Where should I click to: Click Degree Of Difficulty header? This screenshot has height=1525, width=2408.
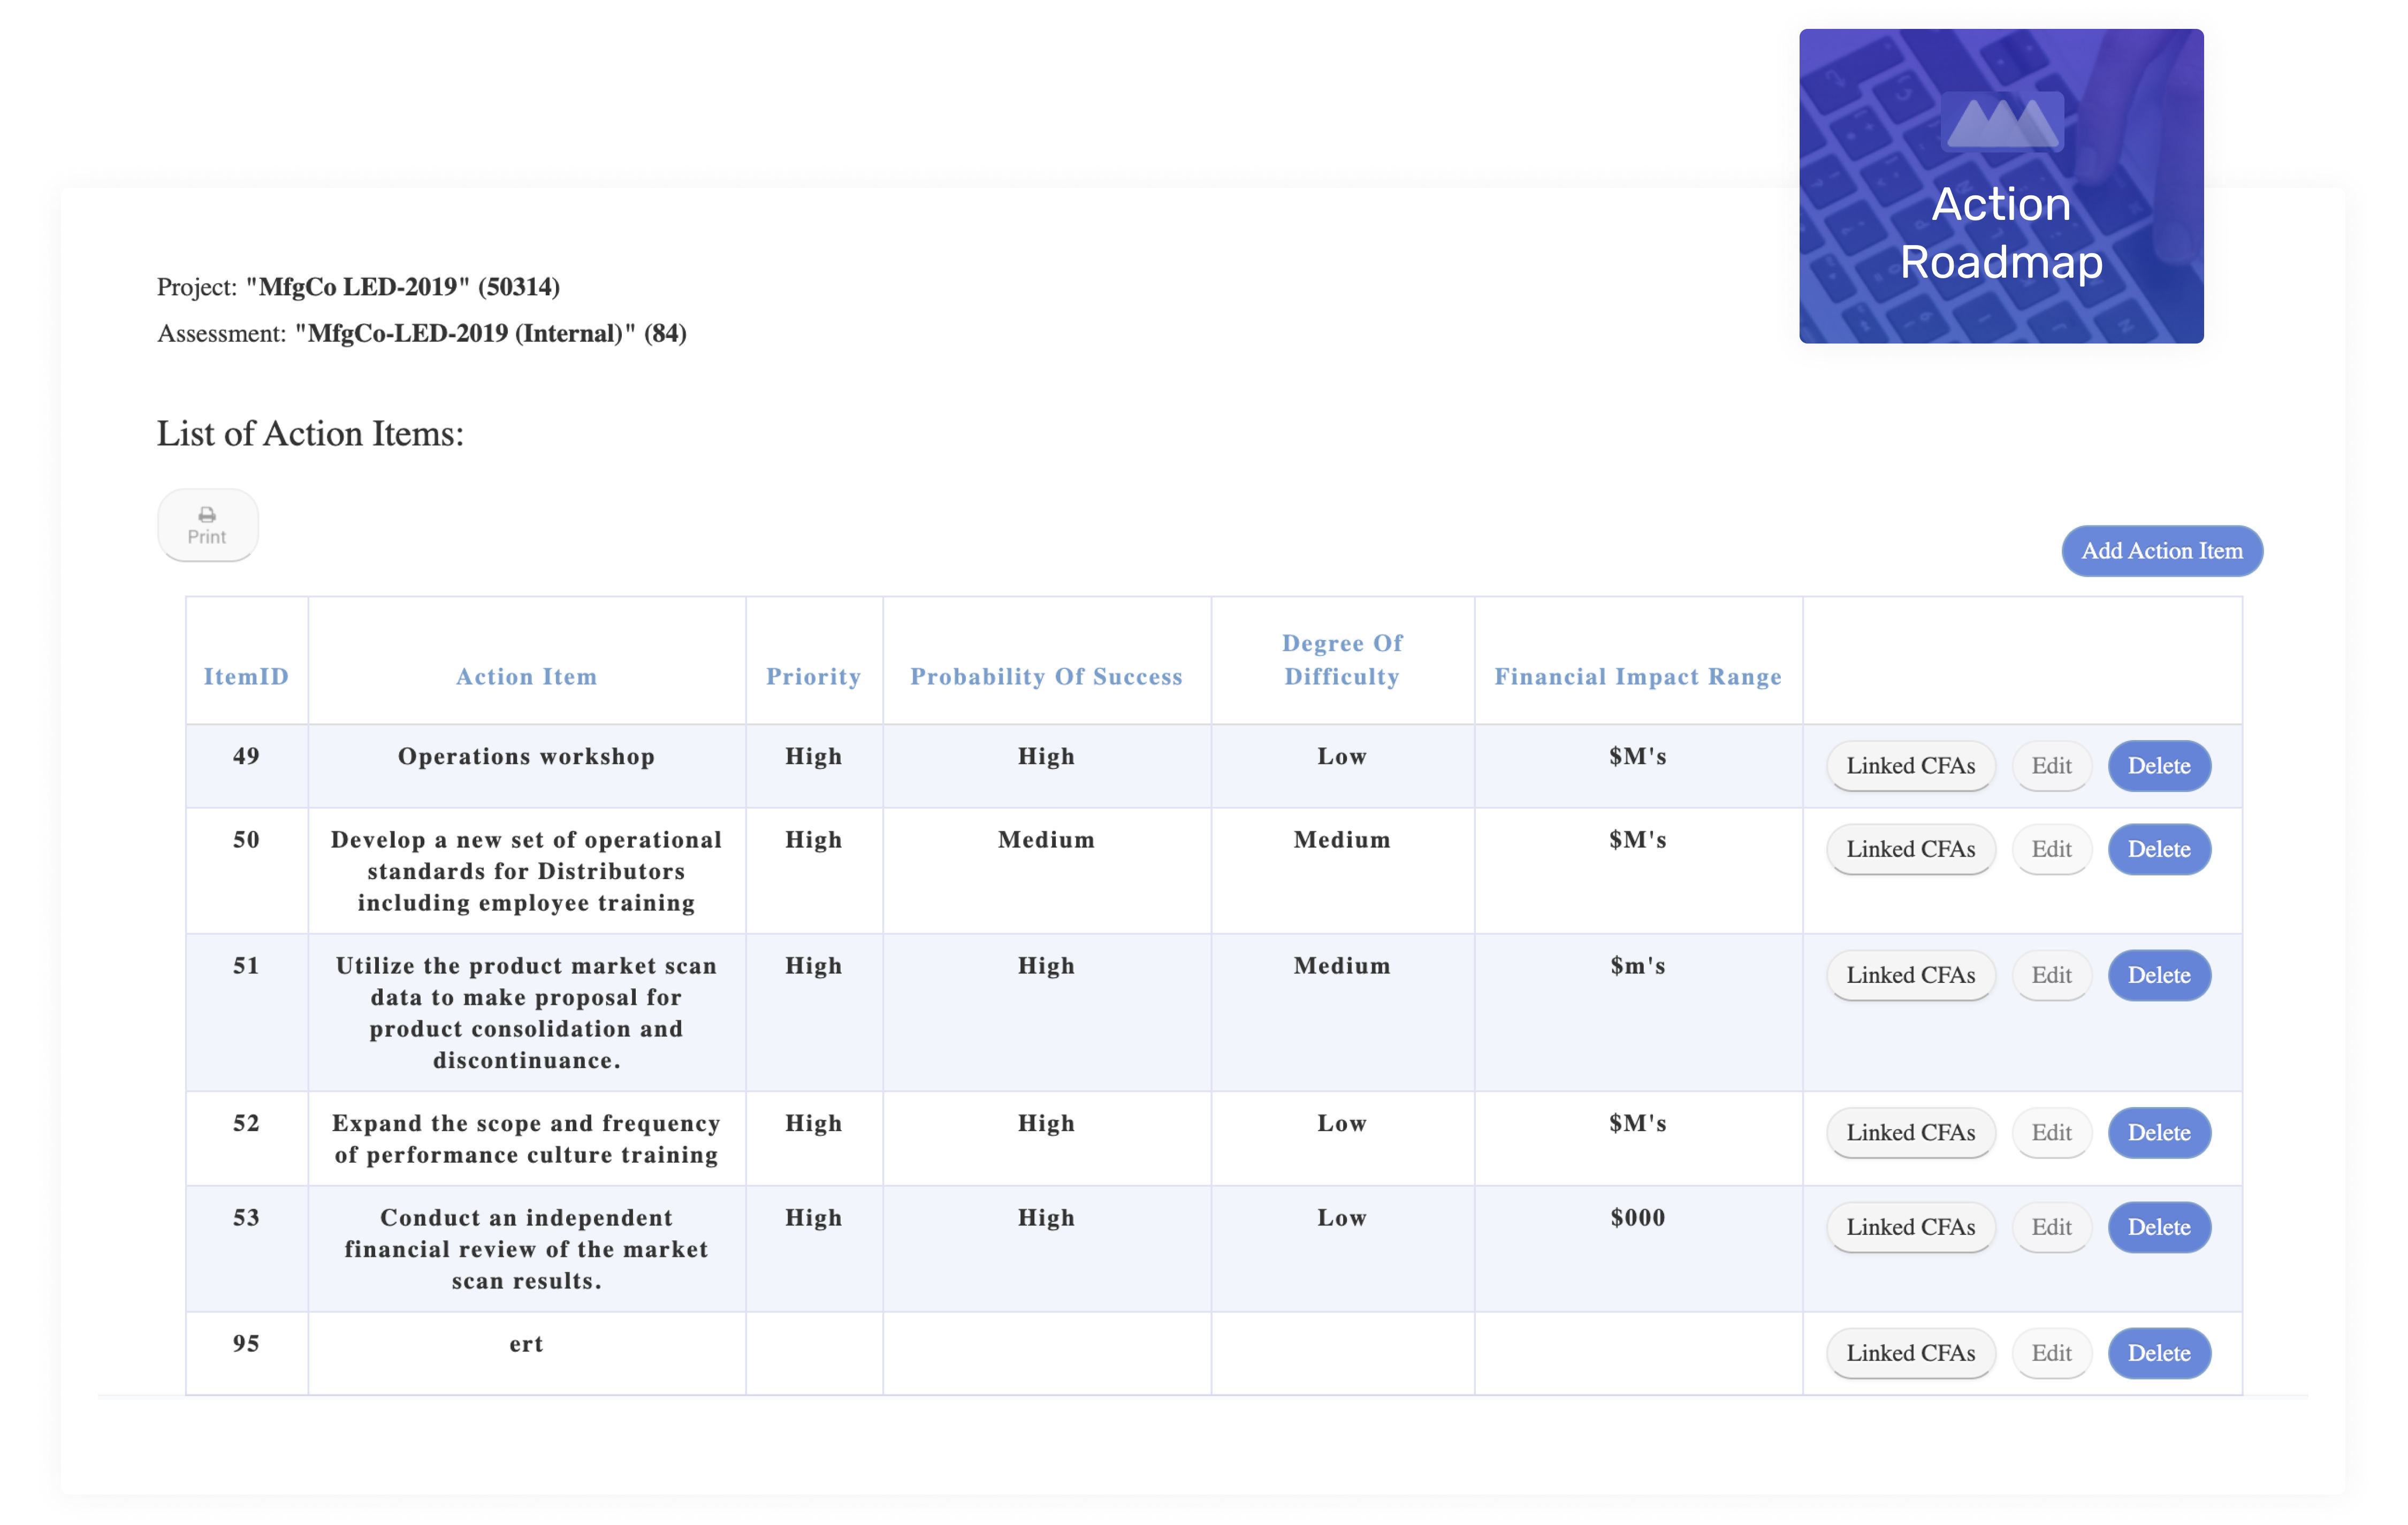pos(1342,660)
